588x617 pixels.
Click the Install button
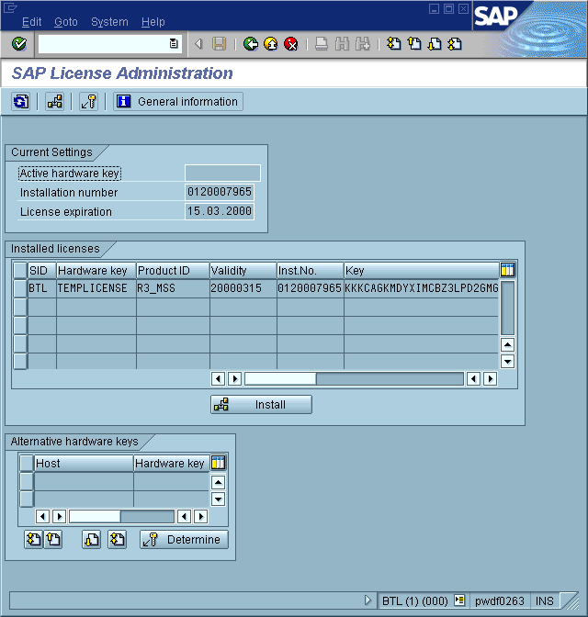click(262, 405)
